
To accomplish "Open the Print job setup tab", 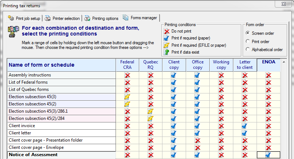I will 24,18.
